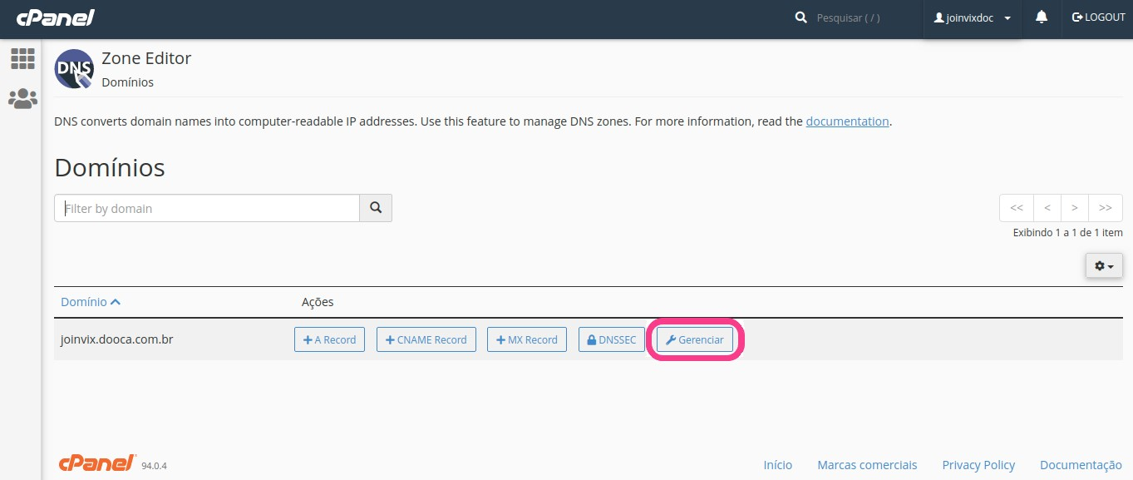Viewport: 1133px width, 480px height.
Task: Open Marcas comerciais footer link
Action: click(867, 465)
